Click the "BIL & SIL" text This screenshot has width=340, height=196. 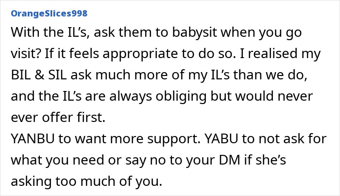point(39,75)
